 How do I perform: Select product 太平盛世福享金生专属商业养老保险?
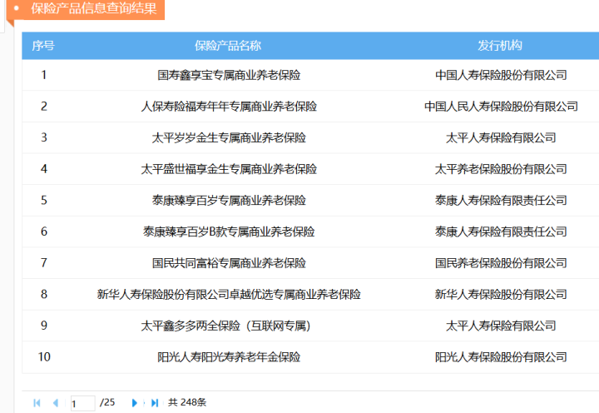(x=229, y=169)
